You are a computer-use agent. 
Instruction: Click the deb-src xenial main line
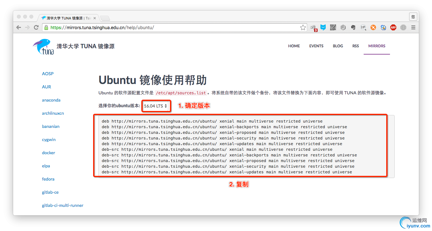tap(217, 149)
